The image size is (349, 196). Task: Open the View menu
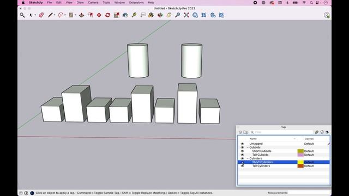[69, 2]
